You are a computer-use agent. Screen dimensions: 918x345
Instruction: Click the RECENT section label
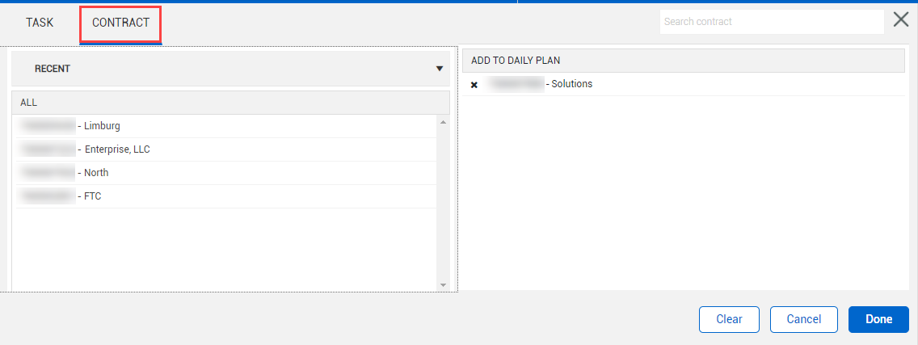[53, 69]
